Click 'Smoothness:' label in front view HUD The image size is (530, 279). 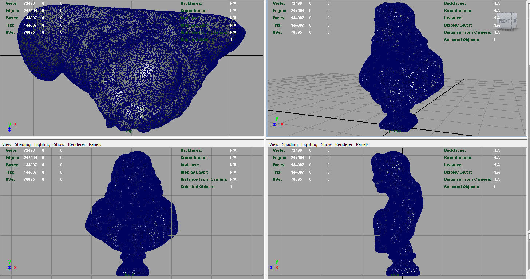[194, 158]
